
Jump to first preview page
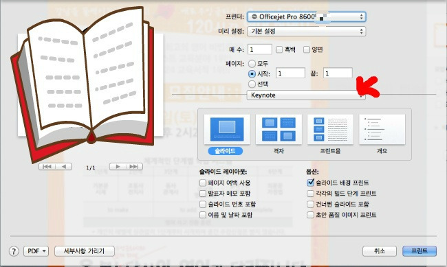click(47, 167)
